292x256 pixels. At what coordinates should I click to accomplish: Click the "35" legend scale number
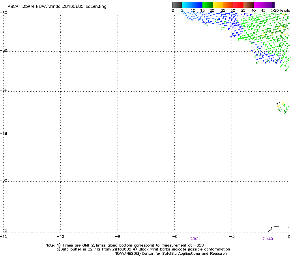(x=243, y=11)
